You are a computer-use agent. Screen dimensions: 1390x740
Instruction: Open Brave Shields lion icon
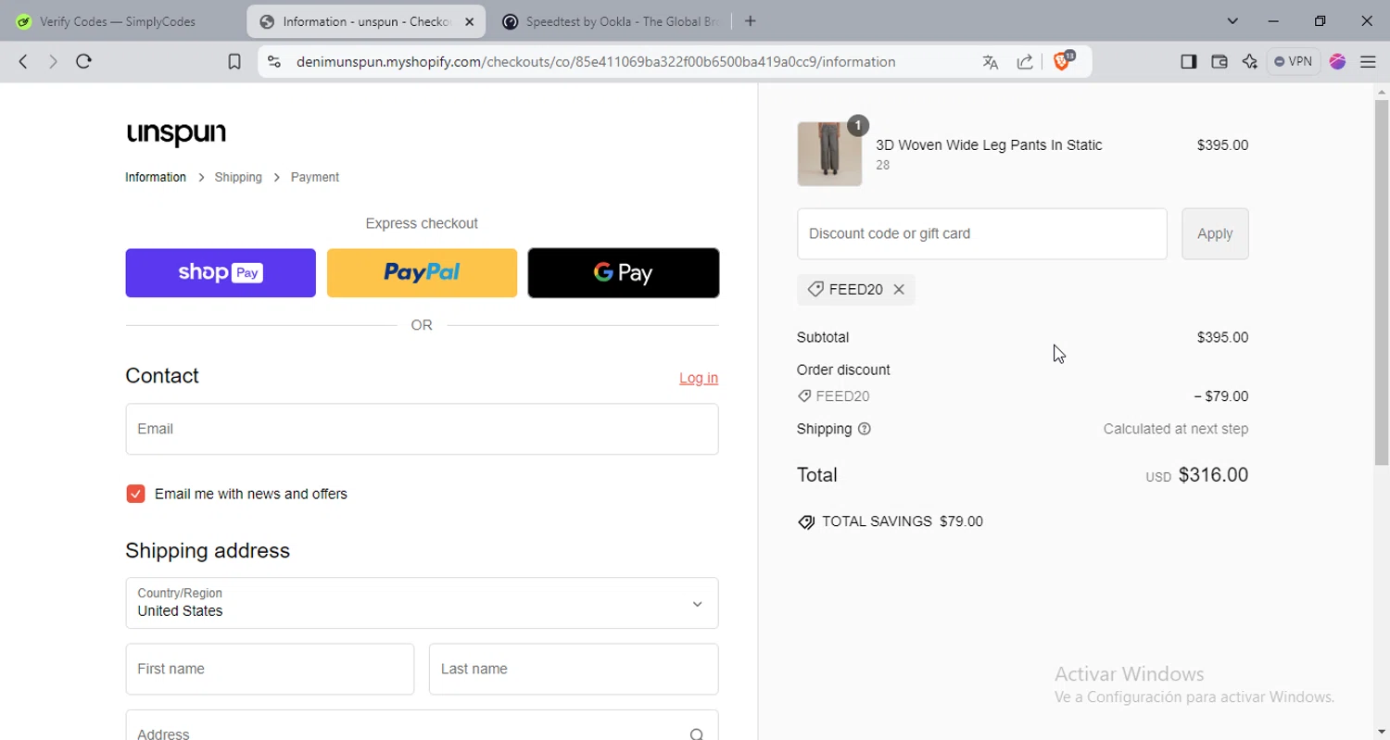[x=1063, y=61]
